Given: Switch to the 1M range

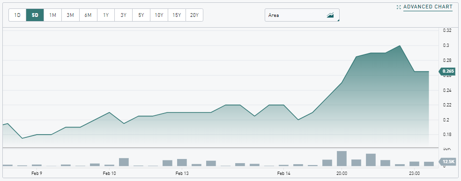Looking at the screenshot, I should pos(52,15).
